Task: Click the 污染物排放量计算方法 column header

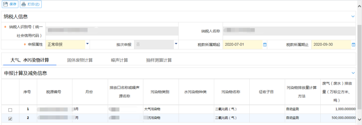Action: 303,92
